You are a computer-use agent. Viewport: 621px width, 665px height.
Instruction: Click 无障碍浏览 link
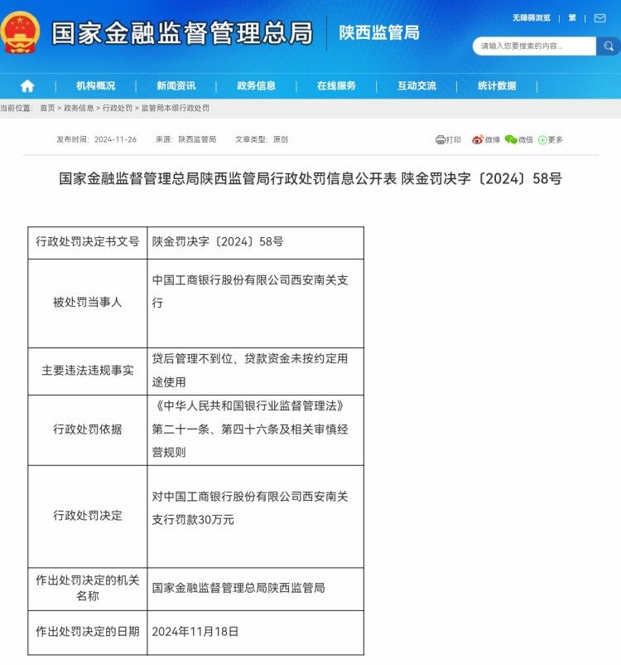pyautogui.click(x=532, y=17)
